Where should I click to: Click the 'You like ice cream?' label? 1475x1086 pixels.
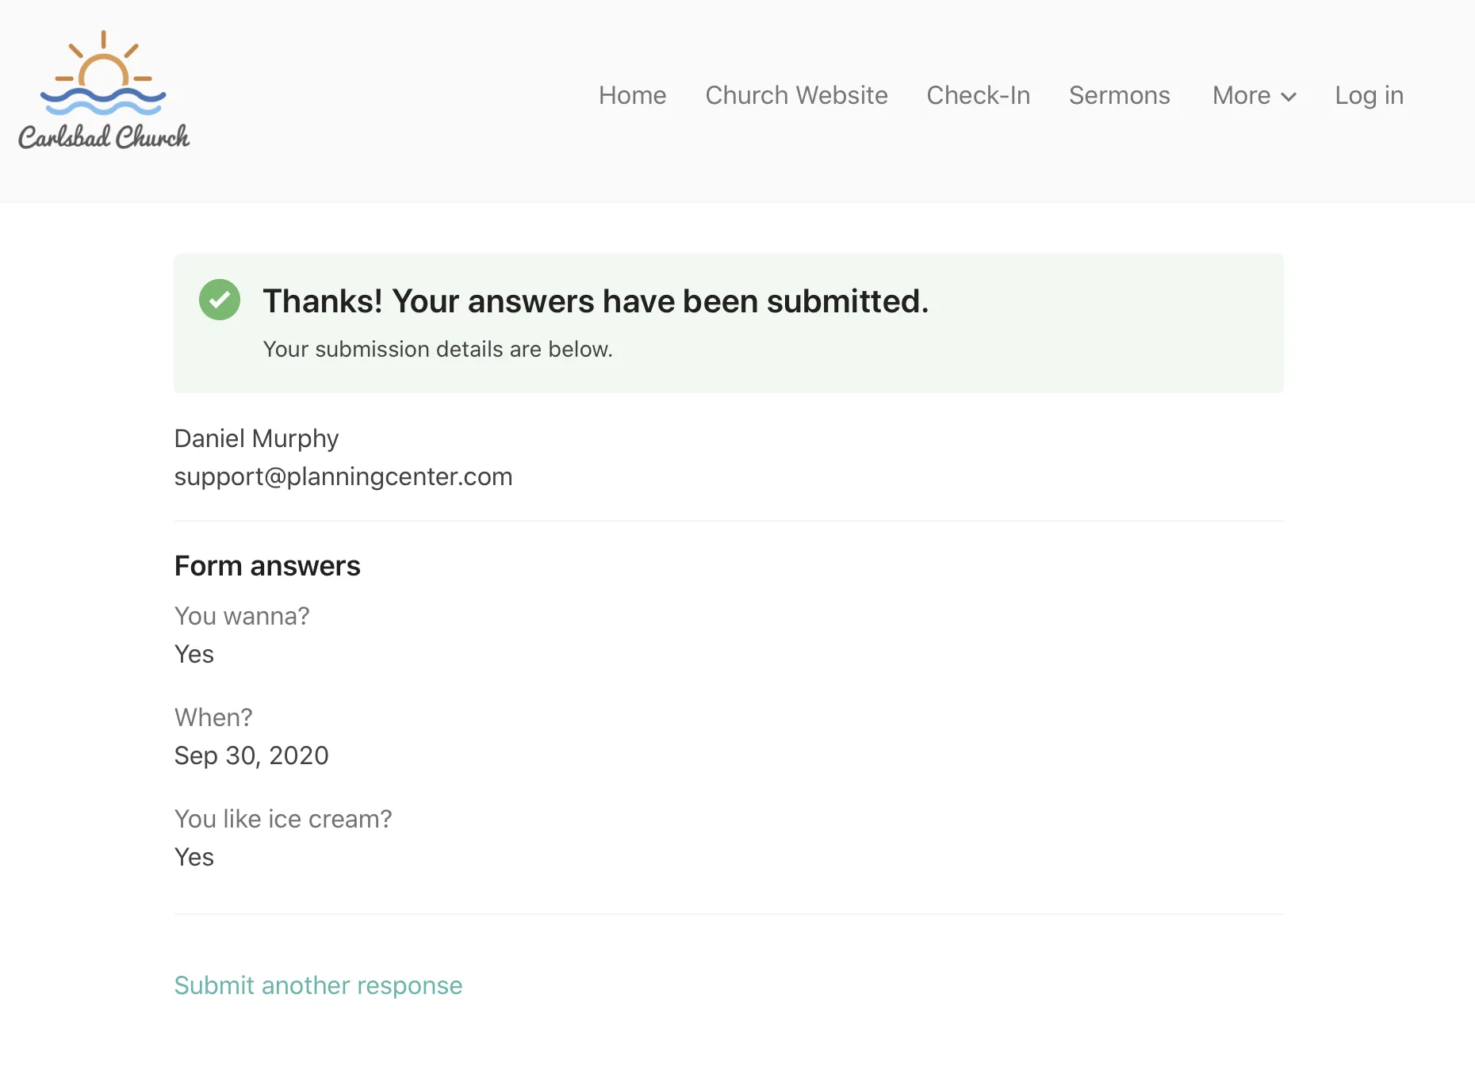coord(283,819)
